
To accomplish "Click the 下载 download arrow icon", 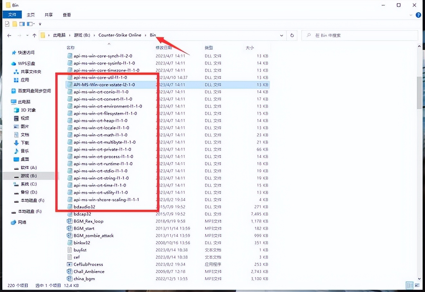I will pos(16,143).
